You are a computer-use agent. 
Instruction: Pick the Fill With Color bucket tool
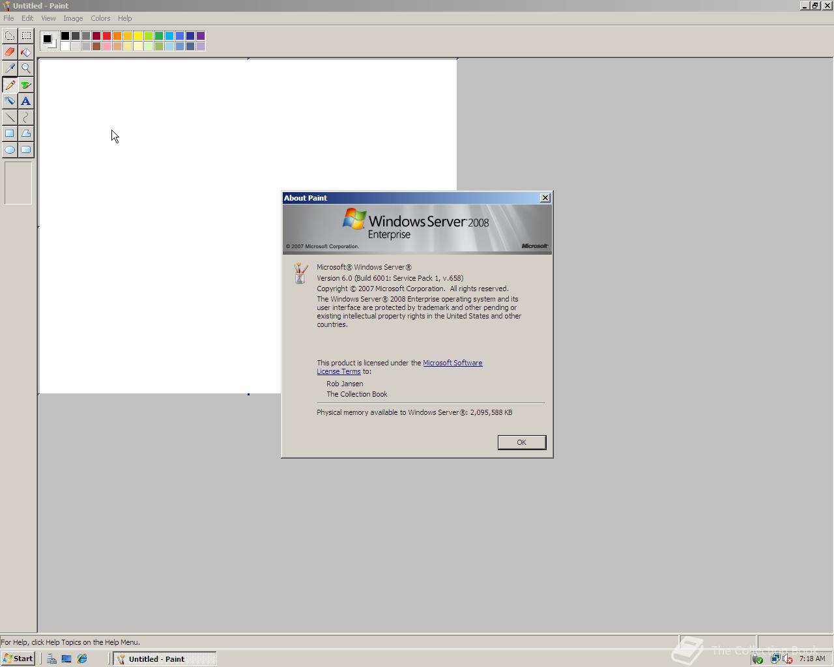[26, 52]
